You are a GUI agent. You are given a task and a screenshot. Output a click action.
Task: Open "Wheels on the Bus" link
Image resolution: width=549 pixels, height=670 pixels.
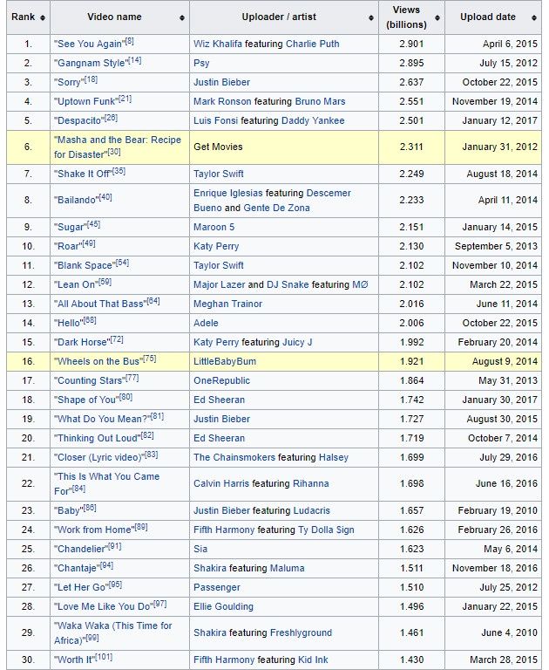(x=98, y=362)
